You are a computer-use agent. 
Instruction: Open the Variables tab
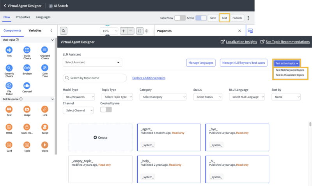click(x=35, y=30)
